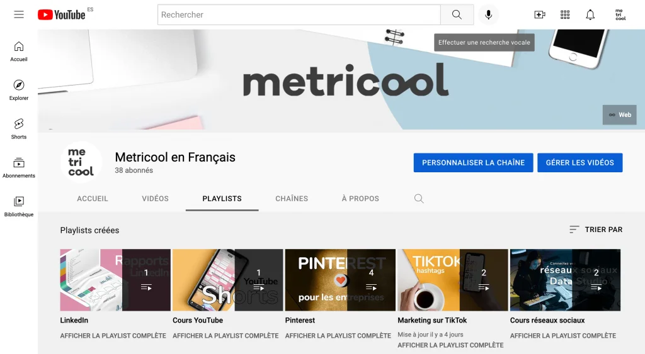Open the create video icon
The width and height of the screenshot is (645, 354).
[x=540, y=15]
